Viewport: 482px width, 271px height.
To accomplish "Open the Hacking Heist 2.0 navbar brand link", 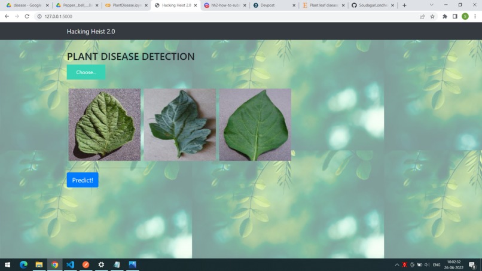I will point(91,31).
